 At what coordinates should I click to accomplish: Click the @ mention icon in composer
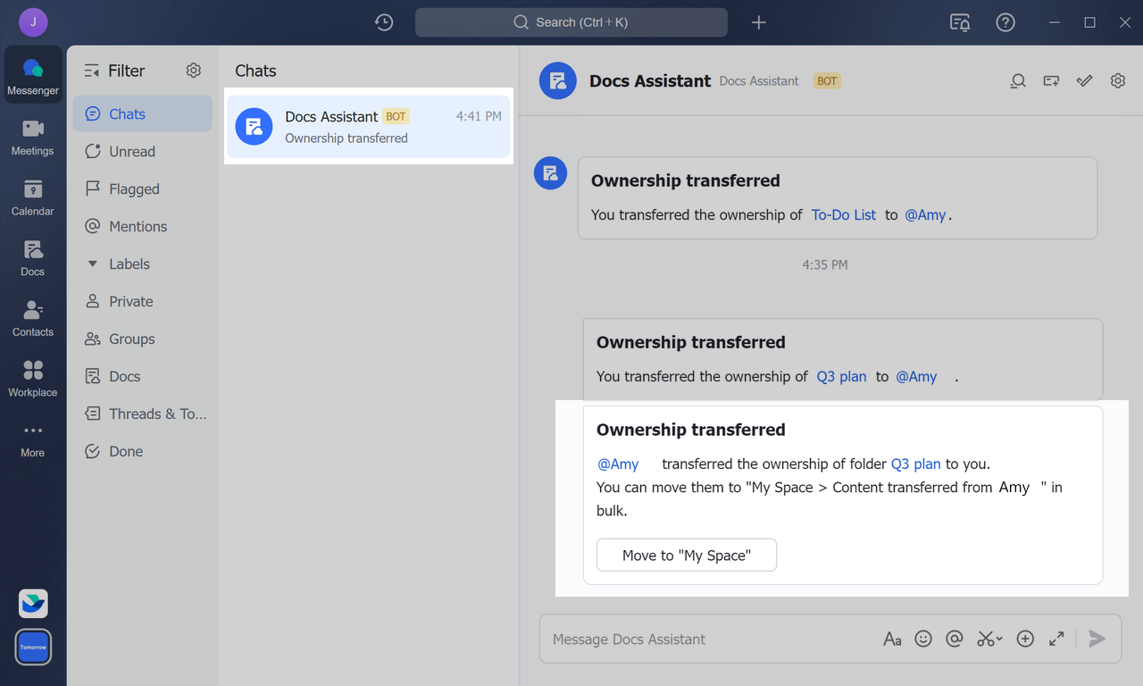955,639
